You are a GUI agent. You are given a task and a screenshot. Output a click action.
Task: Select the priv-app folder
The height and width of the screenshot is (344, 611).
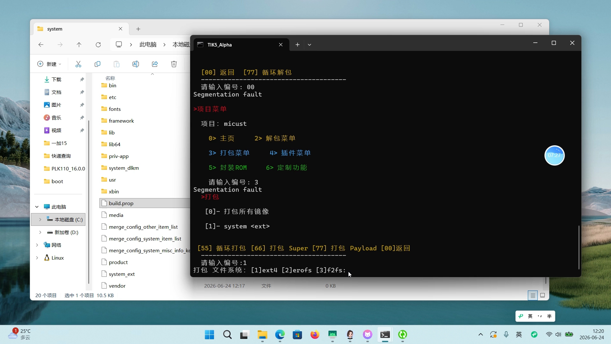tap(119, 156)
